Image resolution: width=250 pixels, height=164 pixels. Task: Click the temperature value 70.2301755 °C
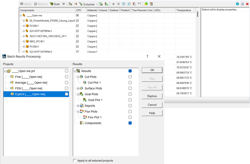(184, 57)
